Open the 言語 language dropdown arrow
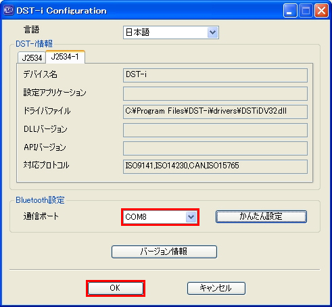This screenshot has height=307, width=332. coord(212,32)
